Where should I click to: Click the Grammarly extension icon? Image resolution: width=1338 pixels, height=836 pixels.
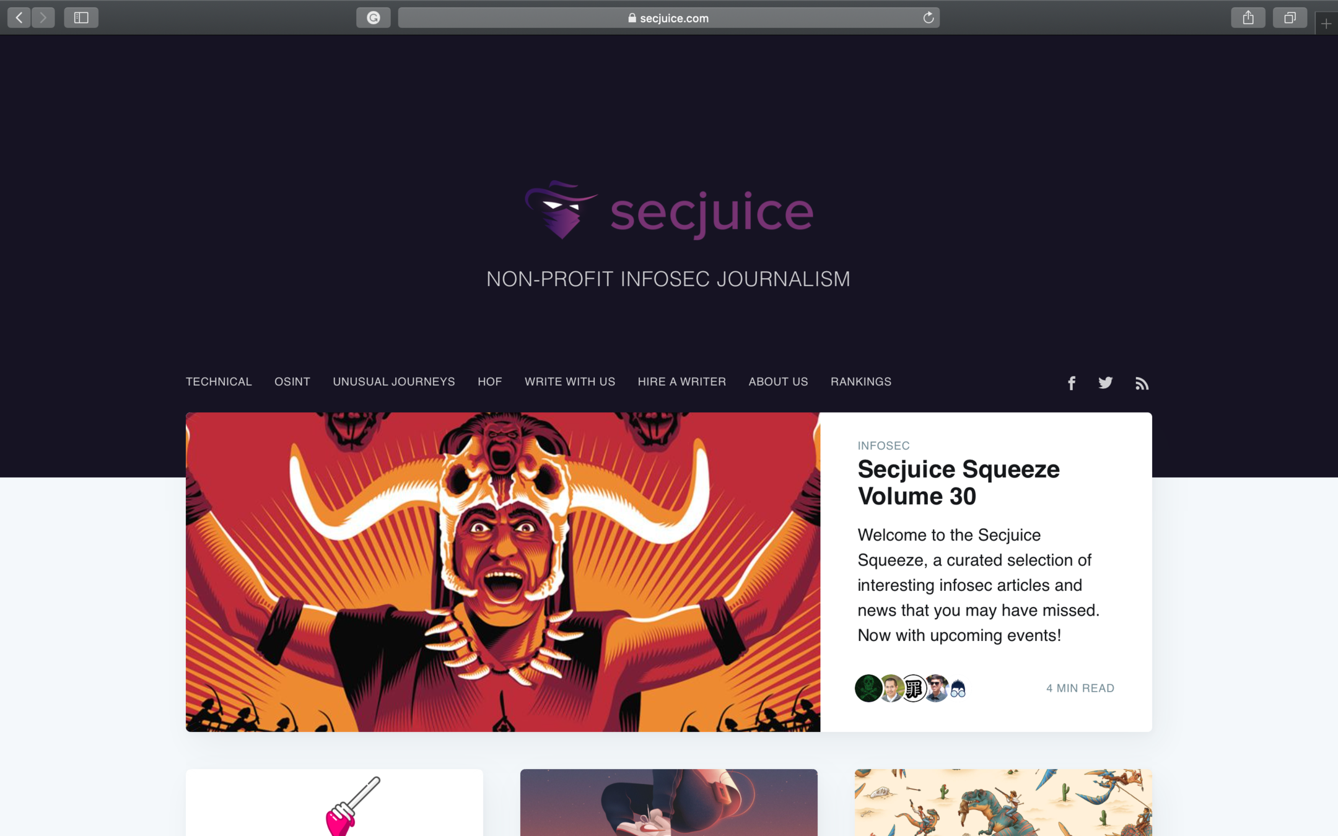tap(374, 18)
